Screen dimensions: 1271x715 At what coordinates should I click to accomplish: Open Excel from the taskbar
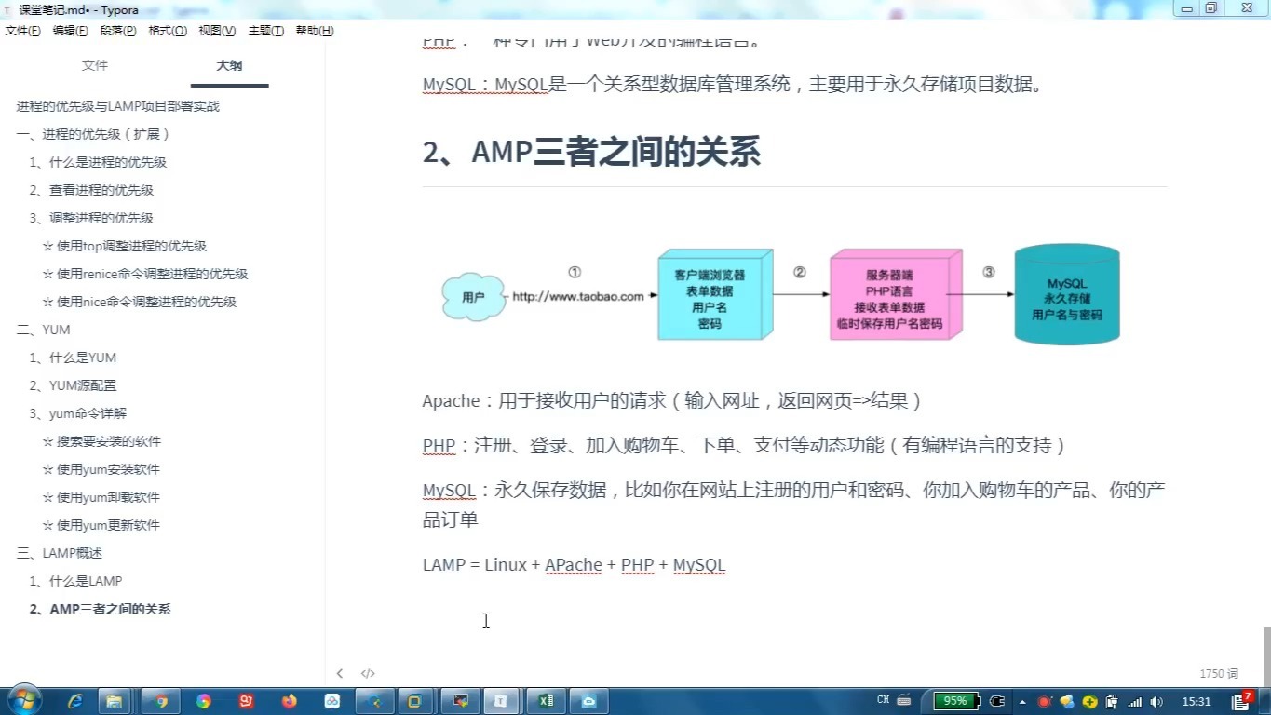point(546,701)
